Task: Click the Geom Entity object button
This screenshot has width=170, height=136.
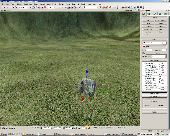Action: tap(148, 29)
